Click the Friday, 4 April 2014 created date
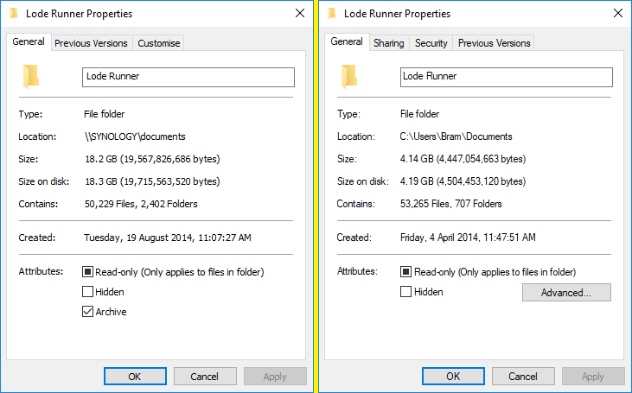 [468, 238]
